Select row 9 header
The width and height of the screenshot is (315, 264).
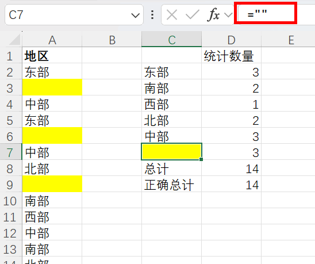pyautogui.click(x=11, y=184)
